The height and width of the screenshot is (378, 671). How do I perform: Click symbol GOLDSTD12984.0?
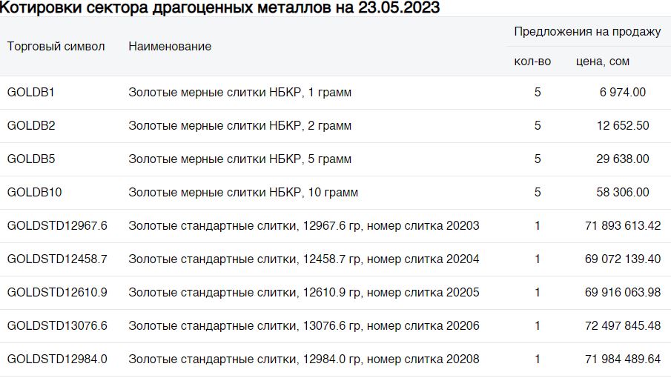[57, 359]
